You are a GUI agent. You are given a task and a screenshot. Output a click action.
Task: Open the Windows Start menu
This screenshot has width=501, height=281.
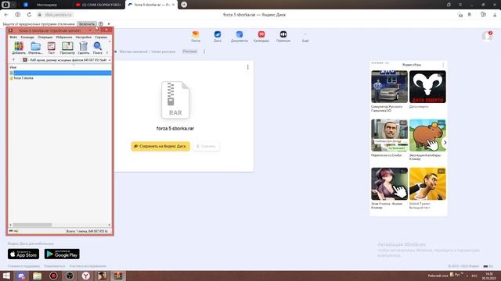6,276
